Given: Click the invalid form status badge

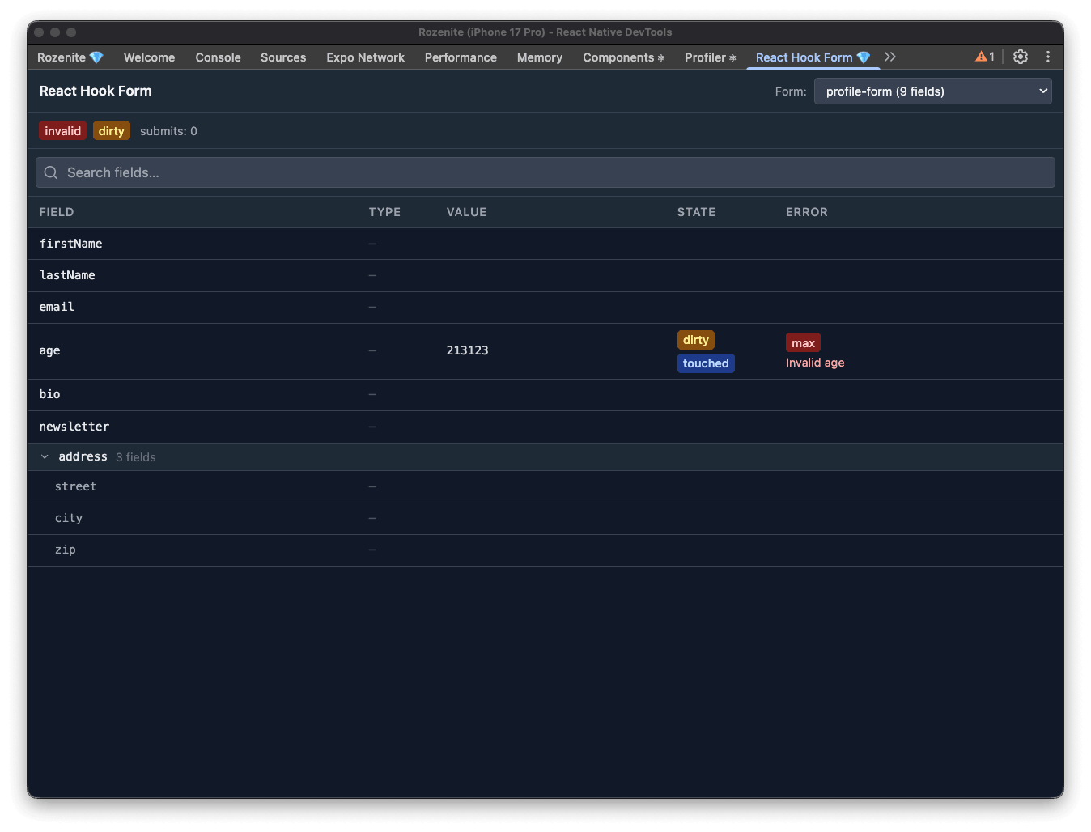Looking at the screenshot, I should [62, 131].
